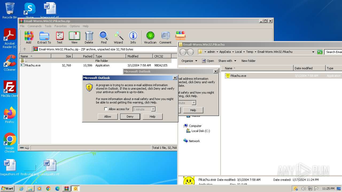Open Recycle Bin desktop icon
The image size is (342, 192).
click(x=10, y=11)
